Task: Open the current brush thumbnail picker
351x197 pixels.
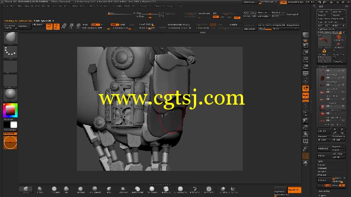Action: 11,38
